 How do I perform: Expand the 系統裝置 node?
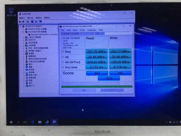point(23,45)
